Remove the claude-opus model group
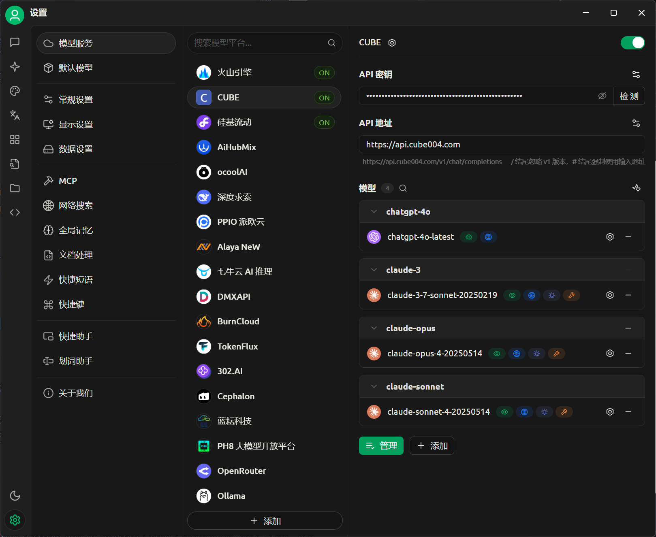The width and height of the screenshot is (656, 537). 628,328
